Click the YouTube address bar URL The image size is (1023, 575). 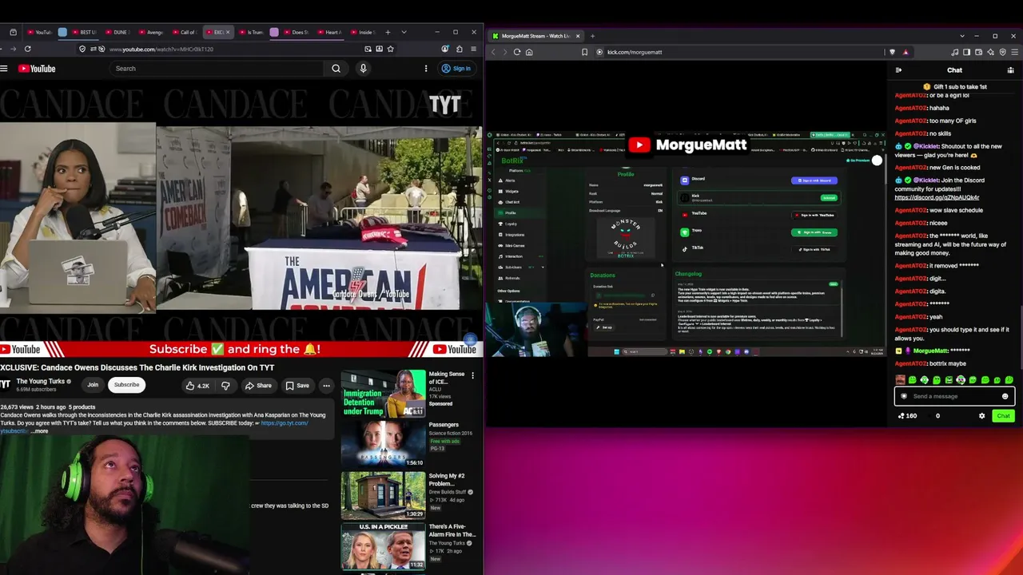[161, 50]
